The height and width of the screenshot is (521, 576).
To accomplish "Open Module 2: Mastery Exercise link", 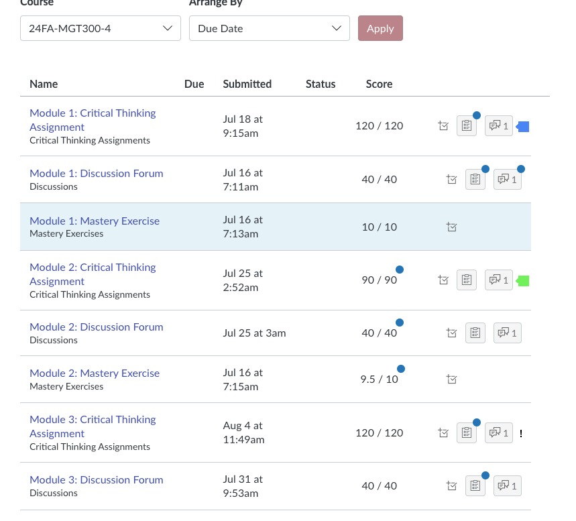I will point(95,373).
